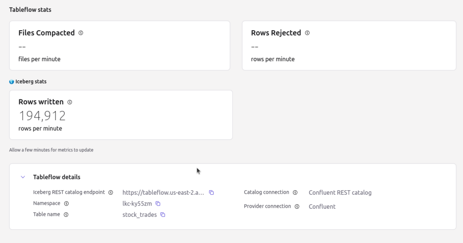This screenshot has height=243, width=463.
Task: Click the Files Compacted card title
Action: click(47, 33)
